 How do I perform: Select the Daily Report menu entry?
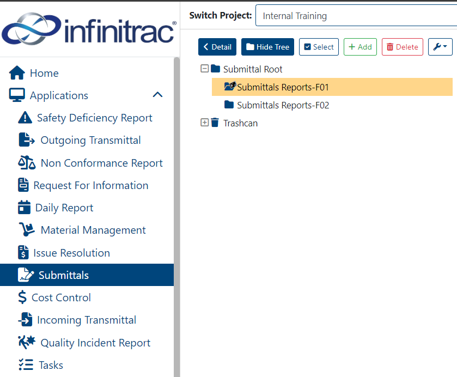(x=64, y=208)
